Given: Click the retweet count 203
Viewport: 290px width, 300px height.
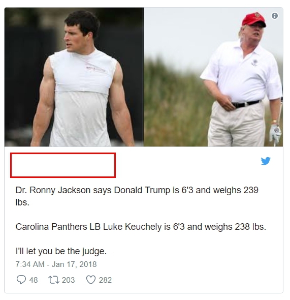Looking at the screenshot, I should [x=68, y=280].
